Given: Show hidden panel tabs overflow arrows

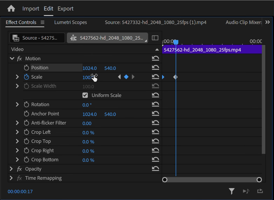Looking at the screenshot, I should tap(268, 22).
